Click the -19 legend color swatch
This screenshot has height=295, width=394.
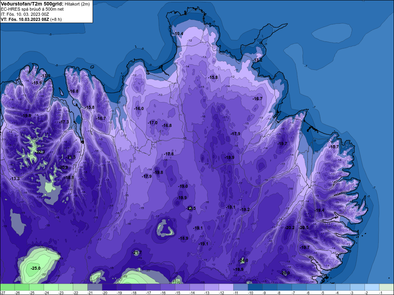124,287
